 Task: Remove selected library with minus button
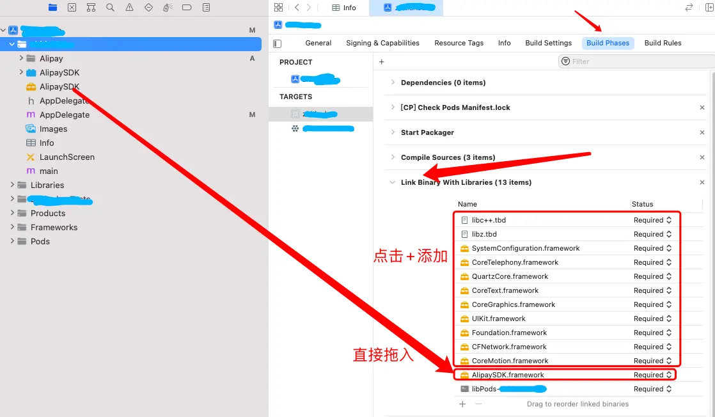coord(478,404)
